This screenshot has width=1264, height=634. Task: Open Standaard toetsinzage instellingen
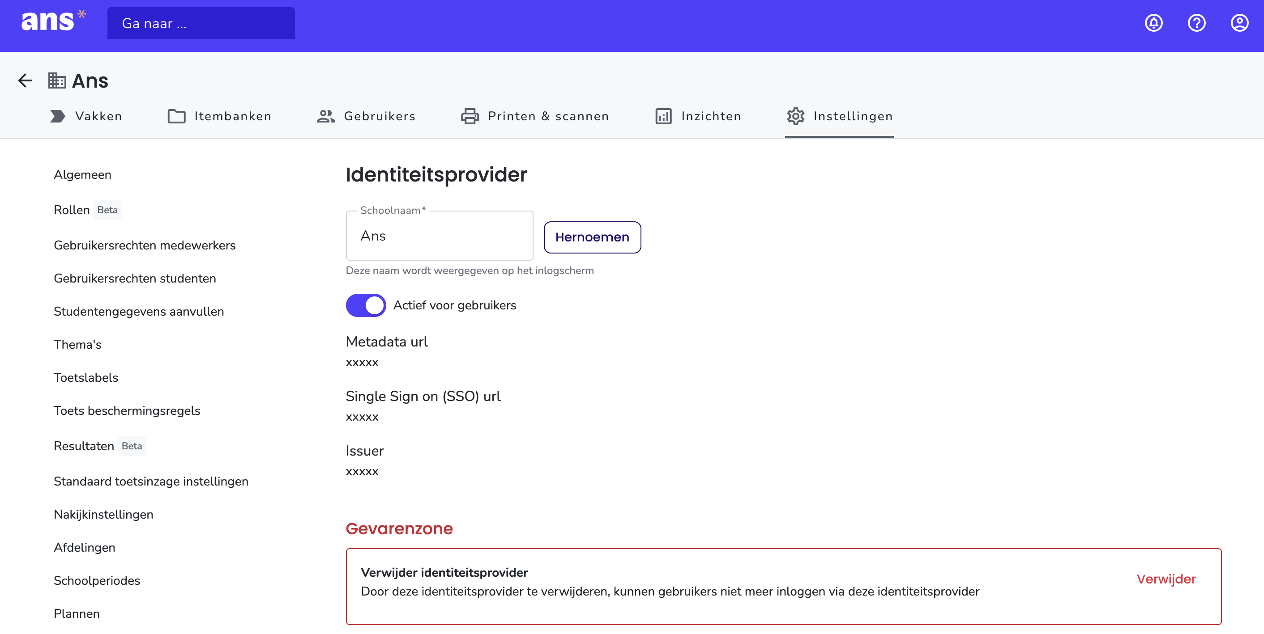(151, 481)
